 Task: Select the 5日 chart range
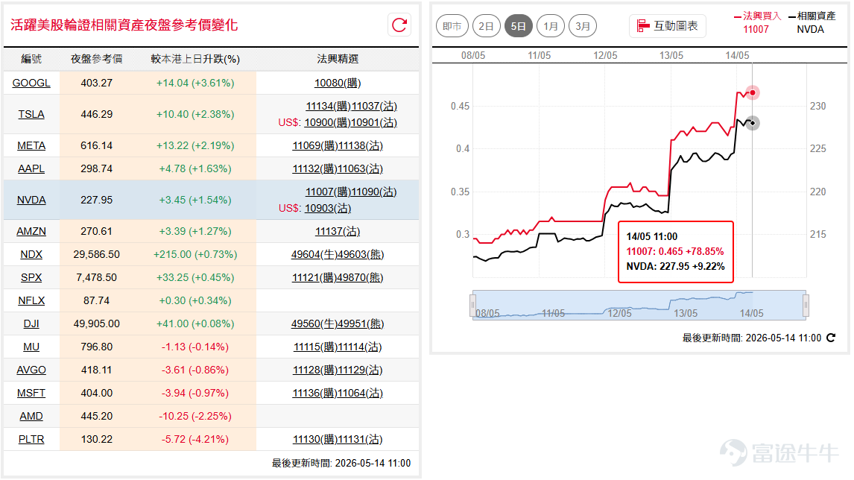pos(519,26)
